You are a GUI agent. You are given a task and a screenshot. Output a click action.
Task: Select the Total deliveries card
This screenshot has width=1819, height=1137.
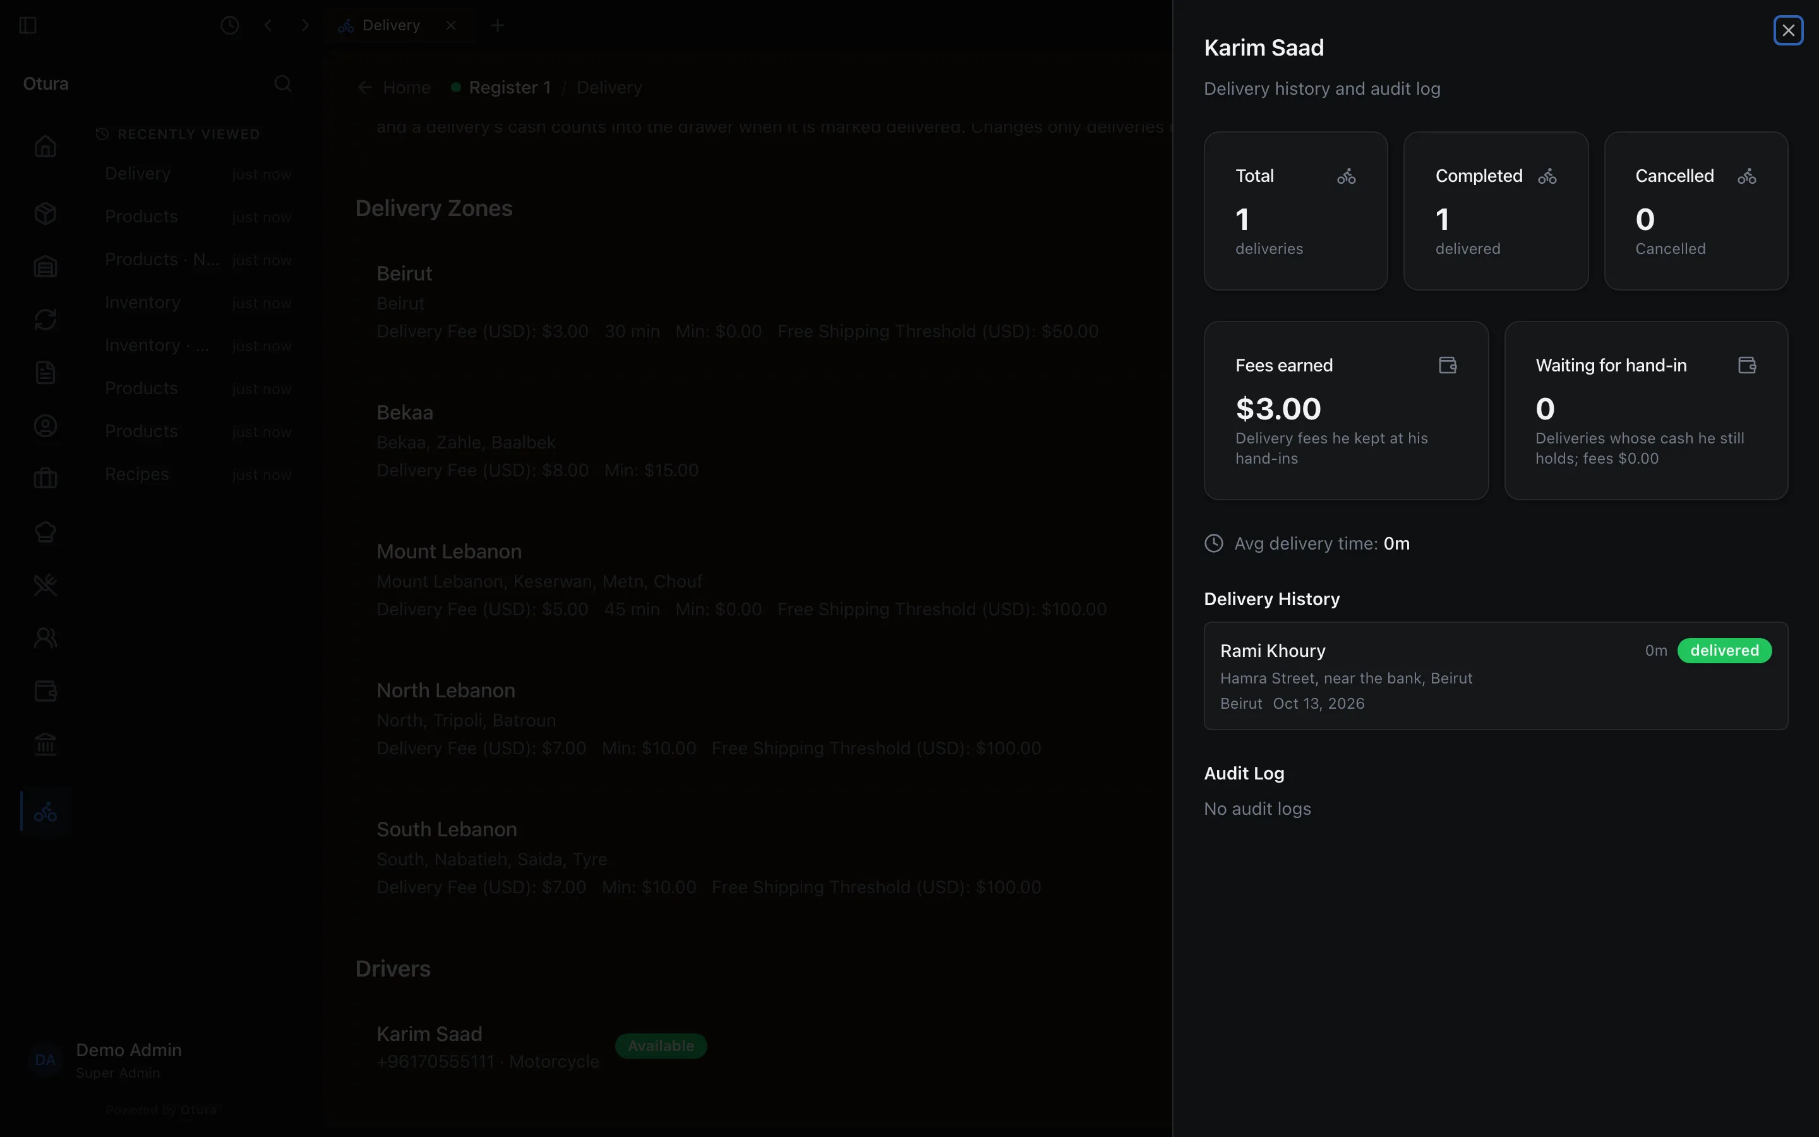(x=1295, y=212)
